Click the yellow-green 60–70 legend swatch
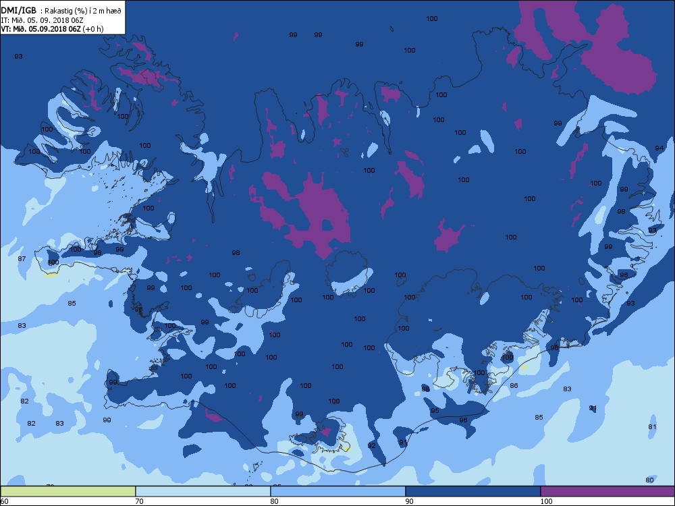 click(68, 491)
